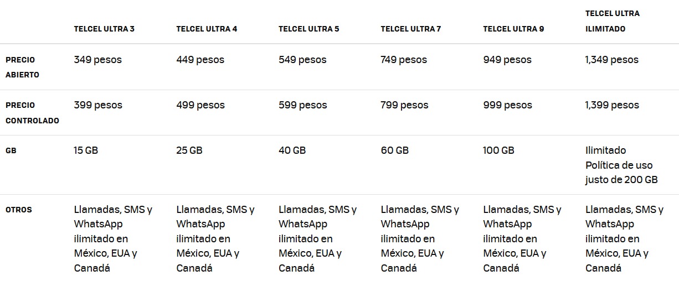This screenshot has height=281, width=679.
Task: Click the TELCEL ULTRA ILIMITADO header
Action: 612,21
